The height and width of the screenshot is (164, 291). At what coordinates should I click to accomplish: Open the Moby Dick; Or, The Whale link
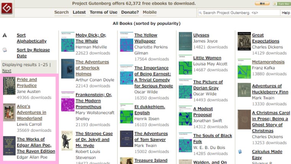pyautogui.click(x=91, y=38)
